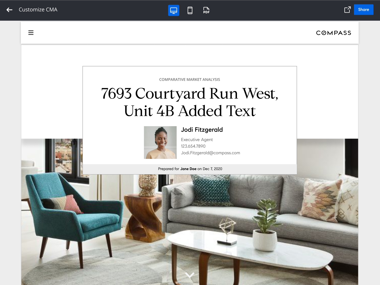This screenshot has width=380, height=285.
Task: Click the agent name Jodi Fitzgerald
Action: pyautogui.click(x=202, y=130)
